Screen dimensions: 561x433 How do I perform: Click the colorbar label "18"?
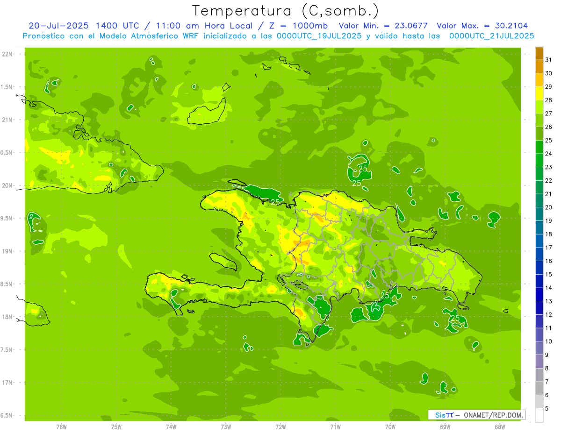point(549,234)
